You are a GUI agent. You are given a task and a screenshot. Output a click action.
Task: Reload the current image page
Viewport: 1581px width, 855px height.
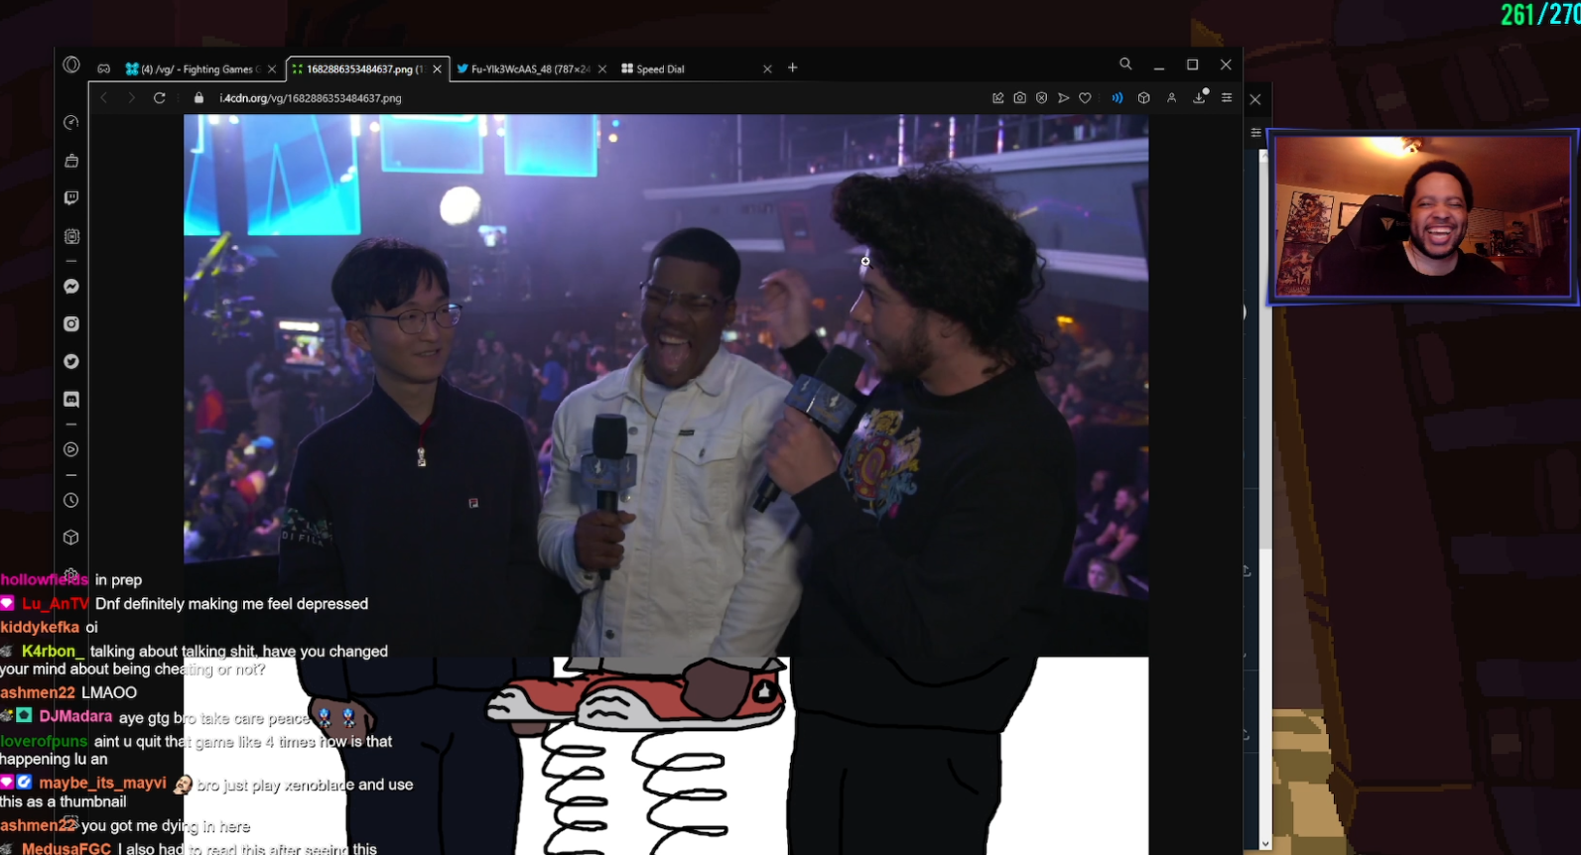(x=159, y=98)
